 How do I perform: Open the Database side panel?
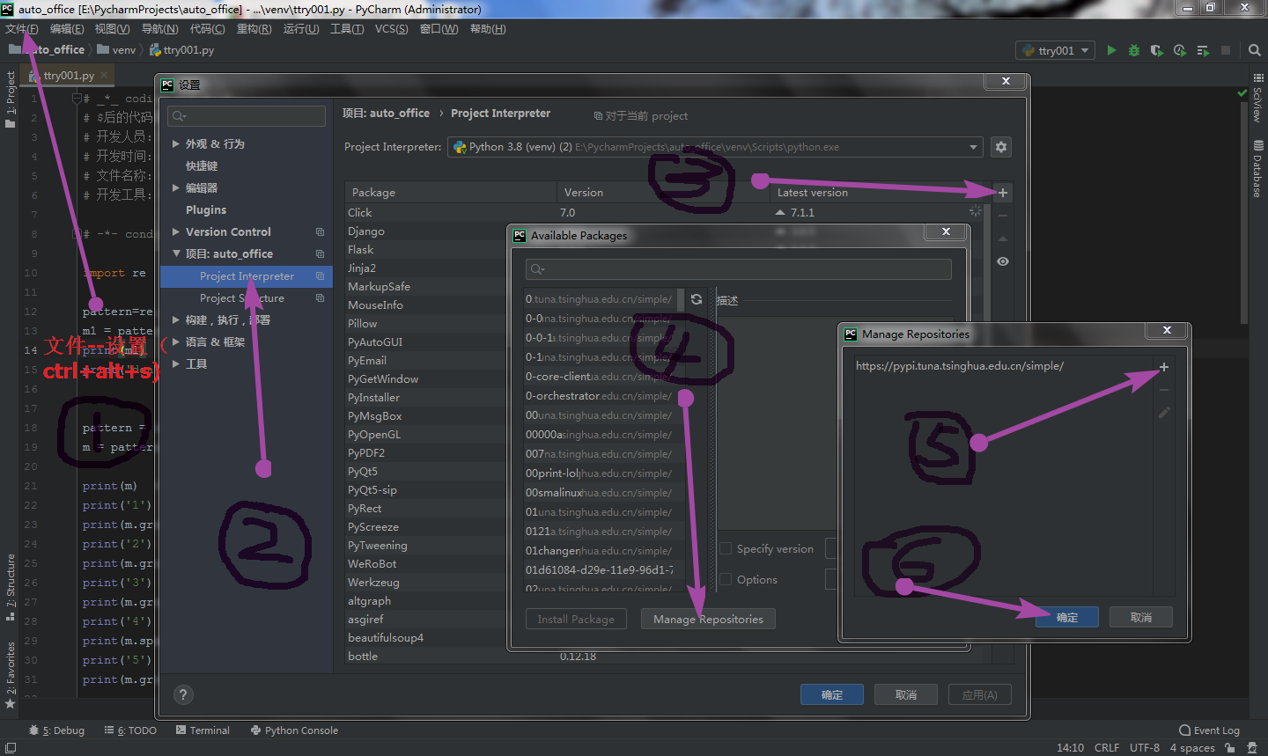coord(1257,169)
